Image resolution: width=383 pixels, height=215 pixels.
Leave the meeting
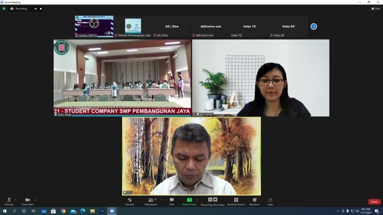(x=374, y=202)
